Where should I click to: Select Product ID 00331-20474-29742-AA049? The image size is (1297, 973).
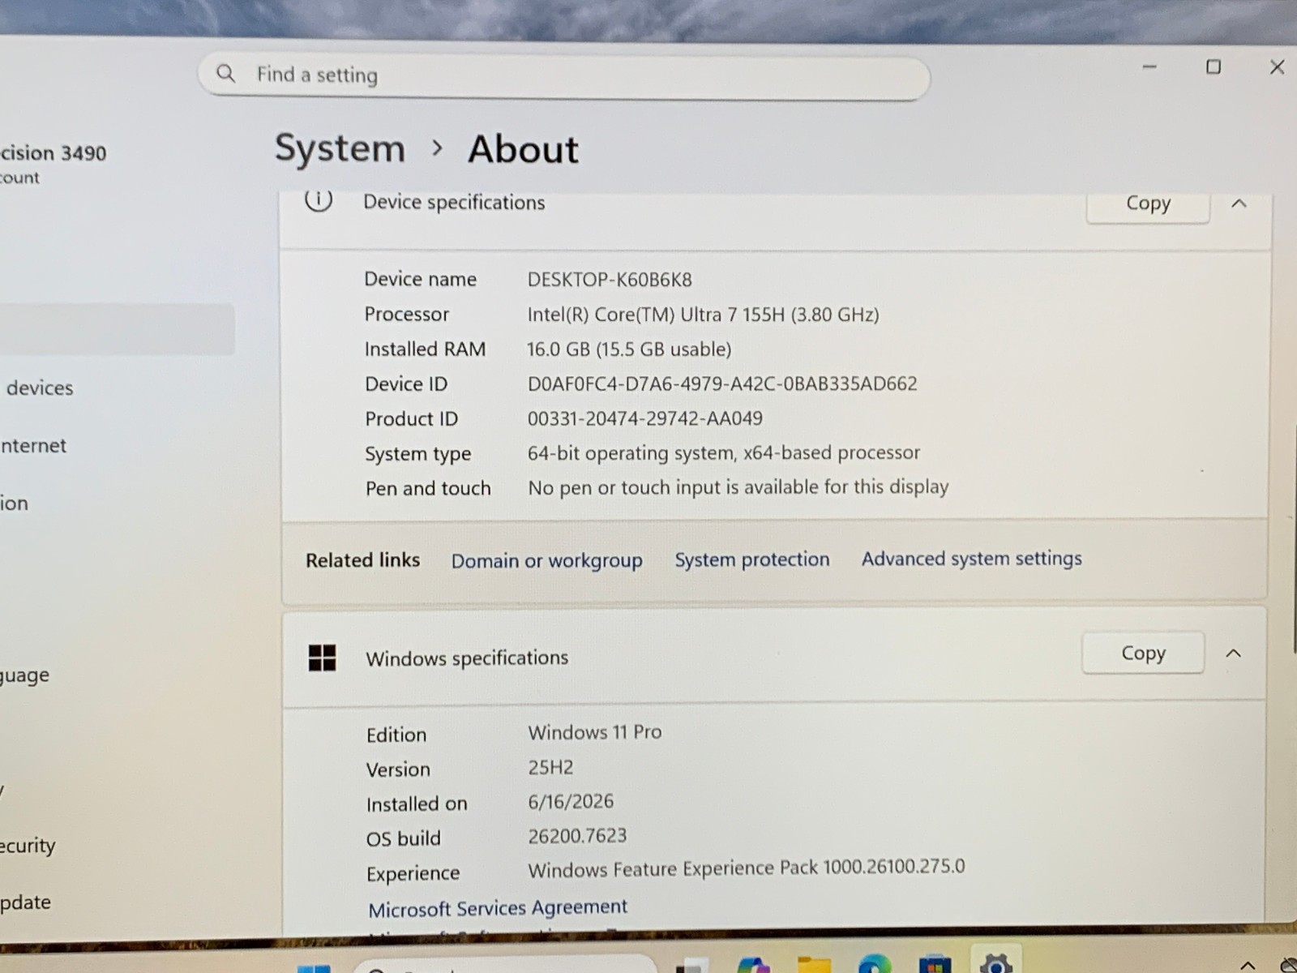645,418
